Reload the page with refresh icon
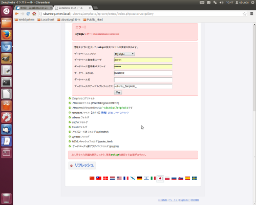Image resolution: width=256 pixels, height=205 pixels. coord(28,14)
